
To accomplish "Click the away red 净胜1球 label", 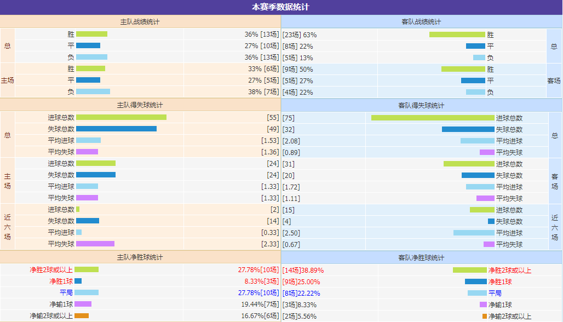I will click(500, 282).
